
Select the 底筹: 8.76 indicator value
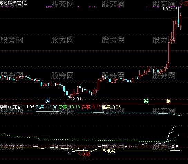[111, 107]
